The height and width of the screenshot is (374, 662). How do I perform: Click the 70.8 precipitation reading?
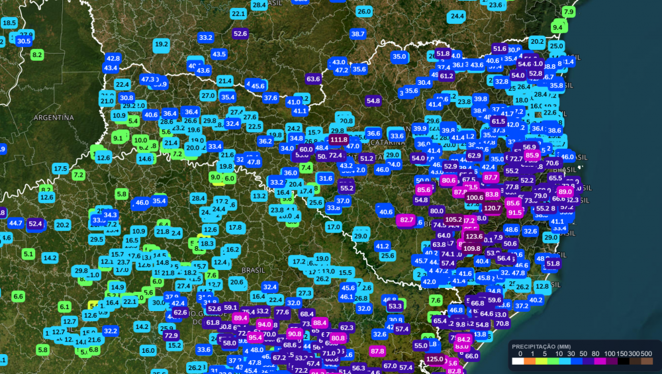click(x=502, y=323)
